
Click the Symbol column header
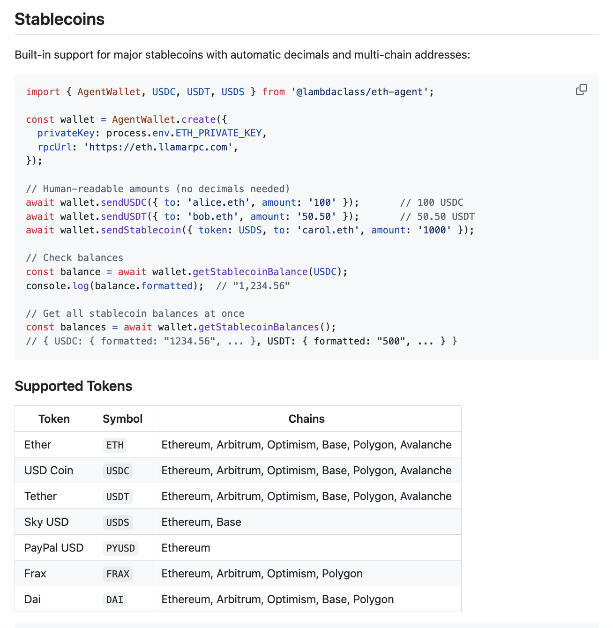pyautogui.click(x=122, y=419)
